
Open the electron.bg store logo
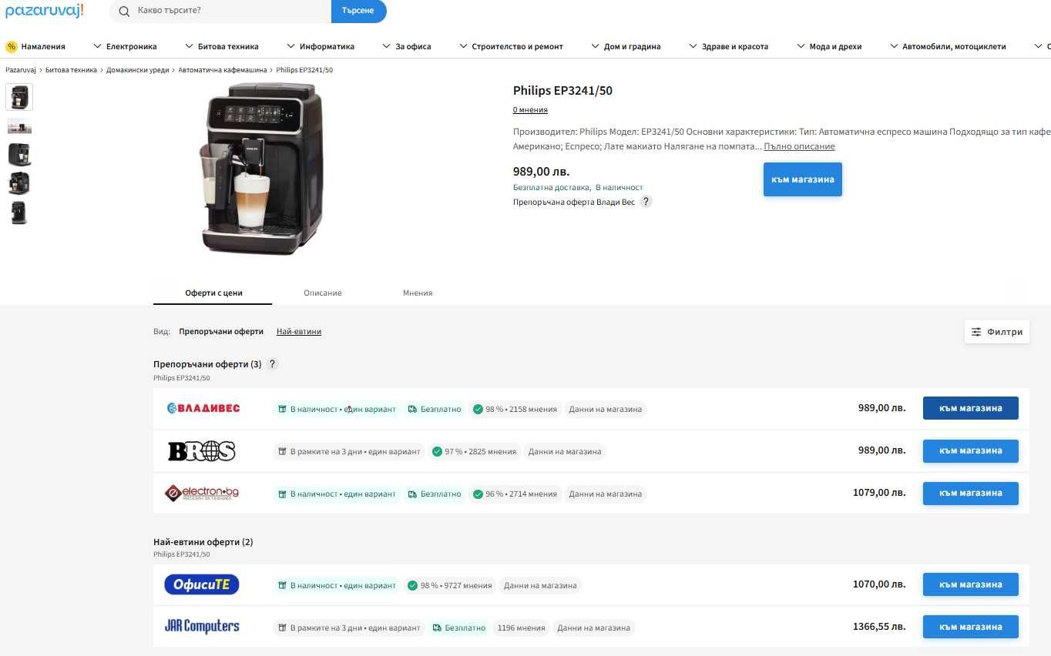[202, 493]
